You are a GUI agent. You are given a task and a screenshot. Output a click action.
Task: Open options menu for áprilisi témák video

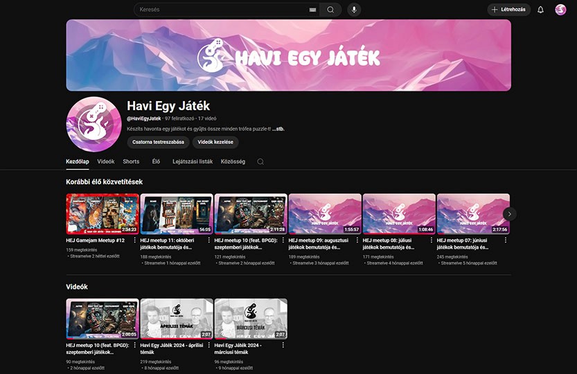pyautogui.click(x=208, y=345)
